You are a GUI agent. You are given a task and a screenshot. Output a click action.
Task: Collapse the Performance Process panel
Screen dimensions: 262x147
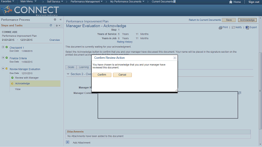61,20
